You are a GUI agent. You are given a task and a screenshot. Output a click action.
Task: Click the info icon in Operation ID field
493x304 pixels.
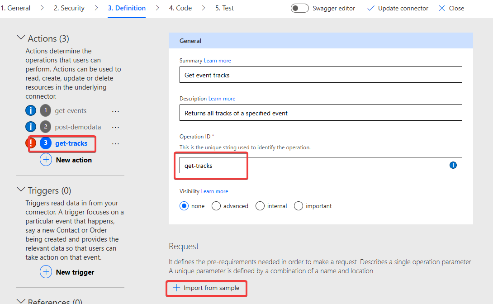click(x=453, y=165)
